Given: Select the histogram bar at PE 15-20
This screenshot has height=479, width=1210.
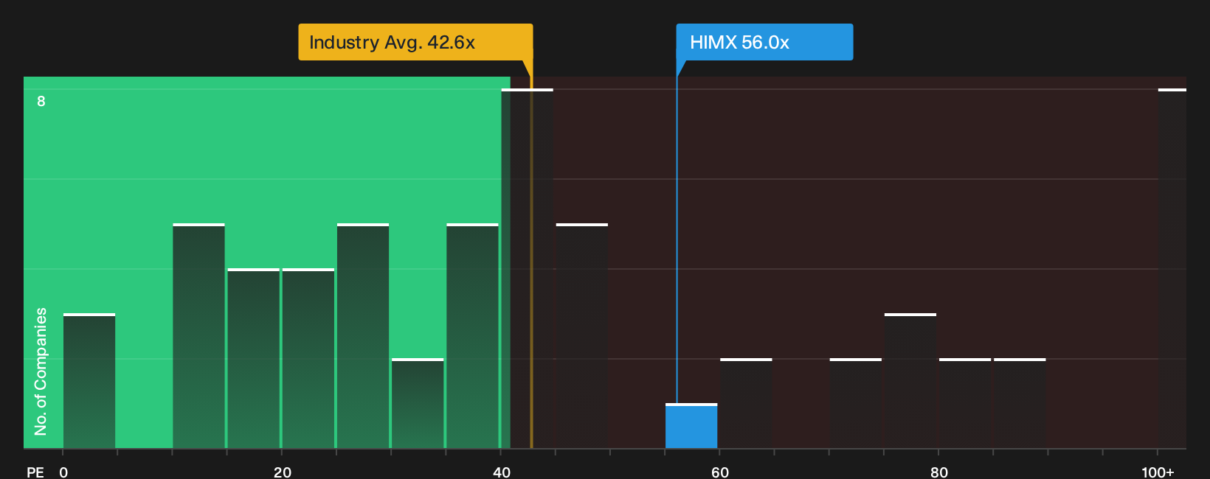Looking at the screenshot, I should tap(253, 358).
